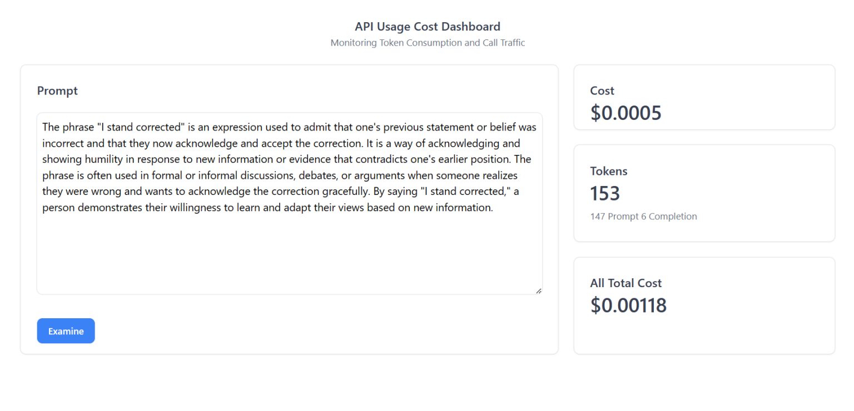Image resolution: width=854 pixels, height=411 pixels.
Task: Click the dashboard subtitle text
Action: pos(428,43)
